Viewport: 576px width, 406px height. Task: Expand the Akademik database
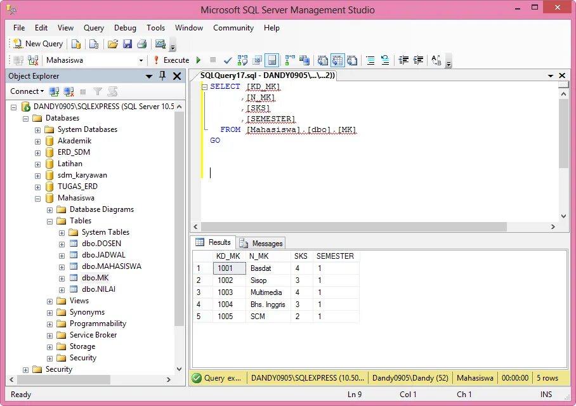click(38, 141)
